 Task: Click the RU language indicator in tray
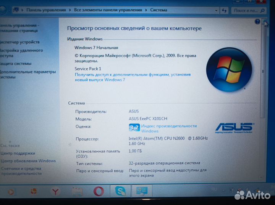214,189
